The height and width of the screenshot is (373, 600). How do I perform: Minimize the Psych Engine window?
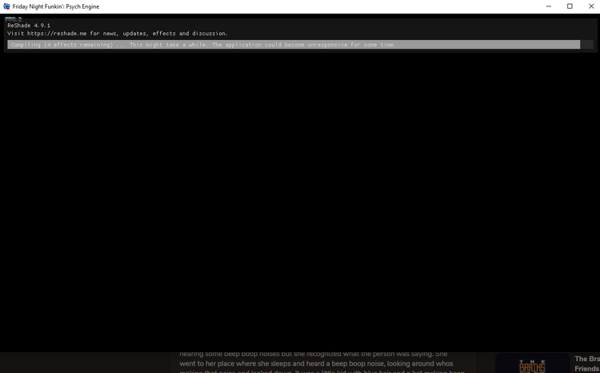pos(548,6)
